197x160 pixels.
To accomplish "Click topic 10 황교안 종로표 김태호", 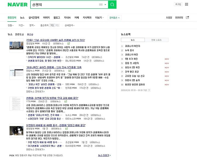I will click(135, 85).
